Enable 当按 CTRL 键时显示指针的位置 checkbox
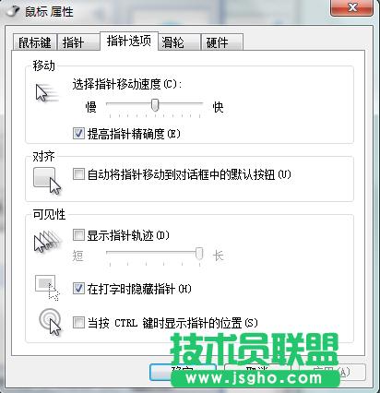 tap(78, 323)
